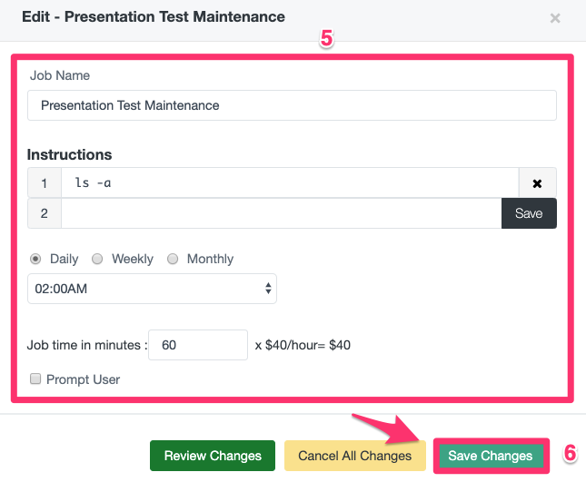Choose the Weekly schedule option
The height and width of the screenshot is (482, 586).
(97, 259)
